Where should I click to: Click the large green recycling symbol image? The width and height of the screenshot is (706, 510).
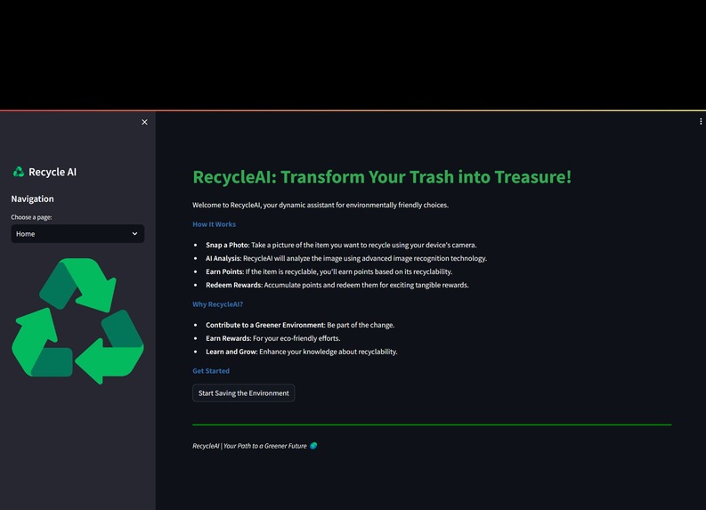(x=77, y=321)
